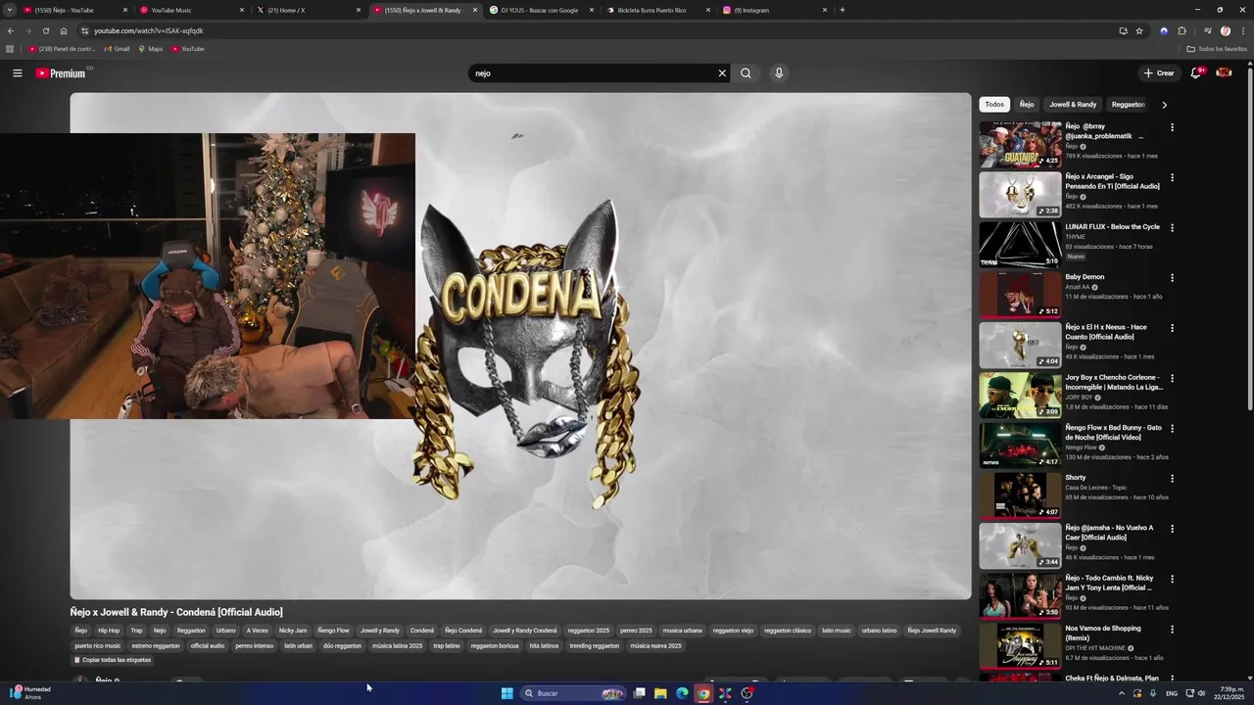Open the Mapa bookmark

coord(151,49)
